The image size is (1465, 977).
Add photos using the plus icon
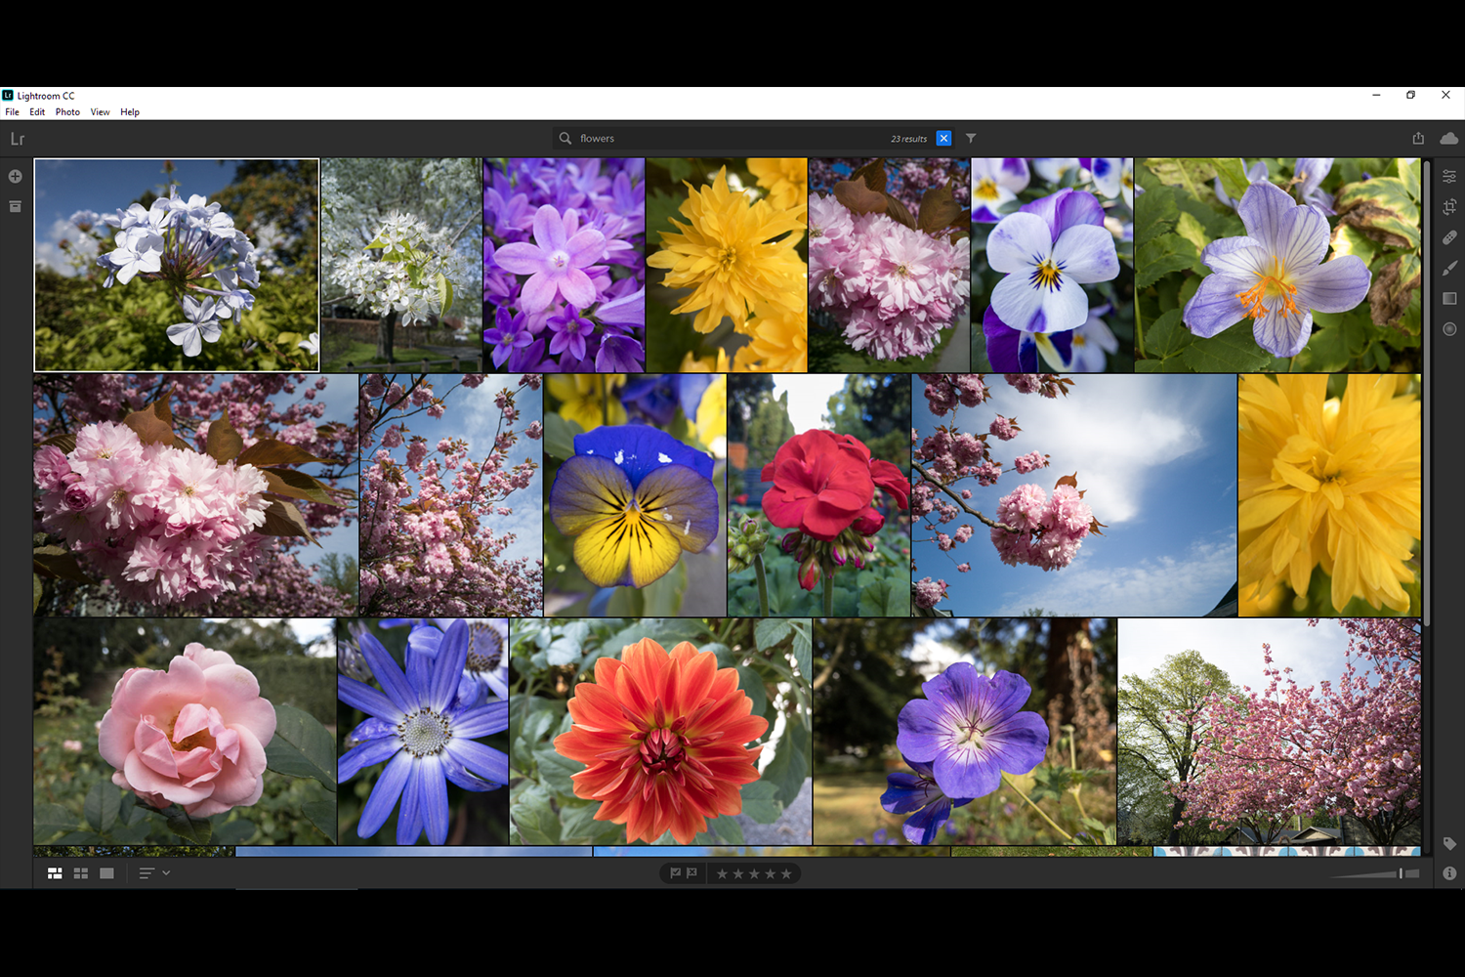coord(15,176)
